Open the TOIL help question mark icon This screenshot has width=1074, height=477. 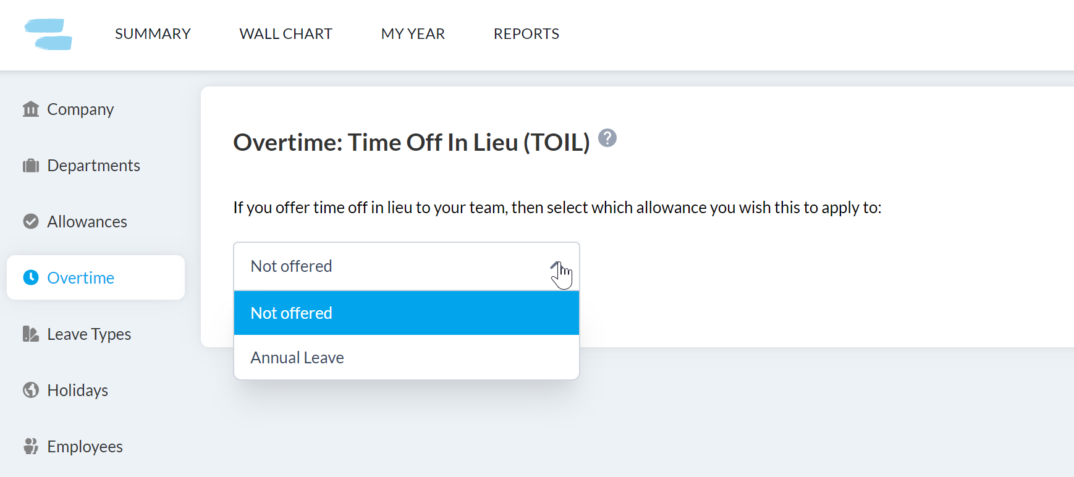(607, 138)
